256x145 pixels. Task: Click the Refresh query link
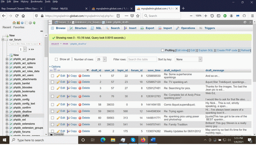pos(245,51)
